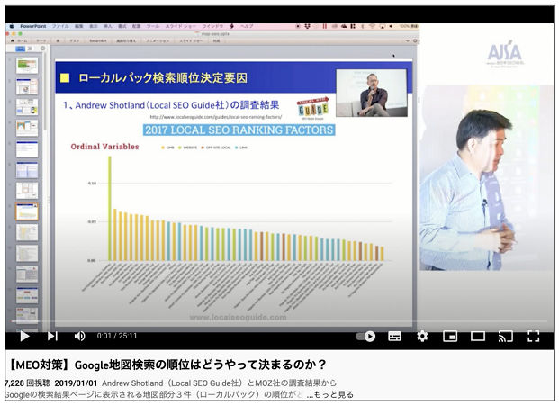The width and height of the screenshot is (559, 405).
Task: Select the SmartArt ribbon tab
Action: coord(98,41)
